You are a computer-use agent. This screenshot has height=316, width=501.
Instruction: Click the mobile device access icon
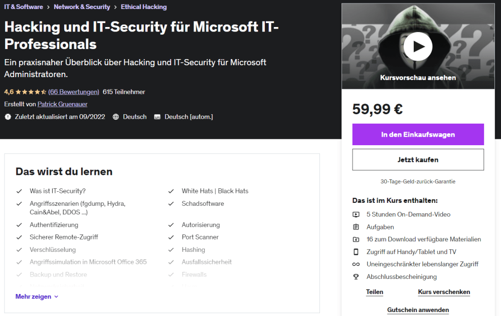(356, 252)
